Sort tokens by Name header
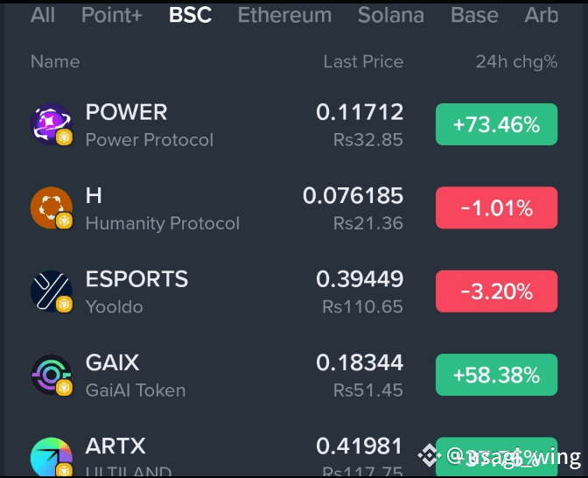Screen dimensions: 588x478 tap(55, 61)
